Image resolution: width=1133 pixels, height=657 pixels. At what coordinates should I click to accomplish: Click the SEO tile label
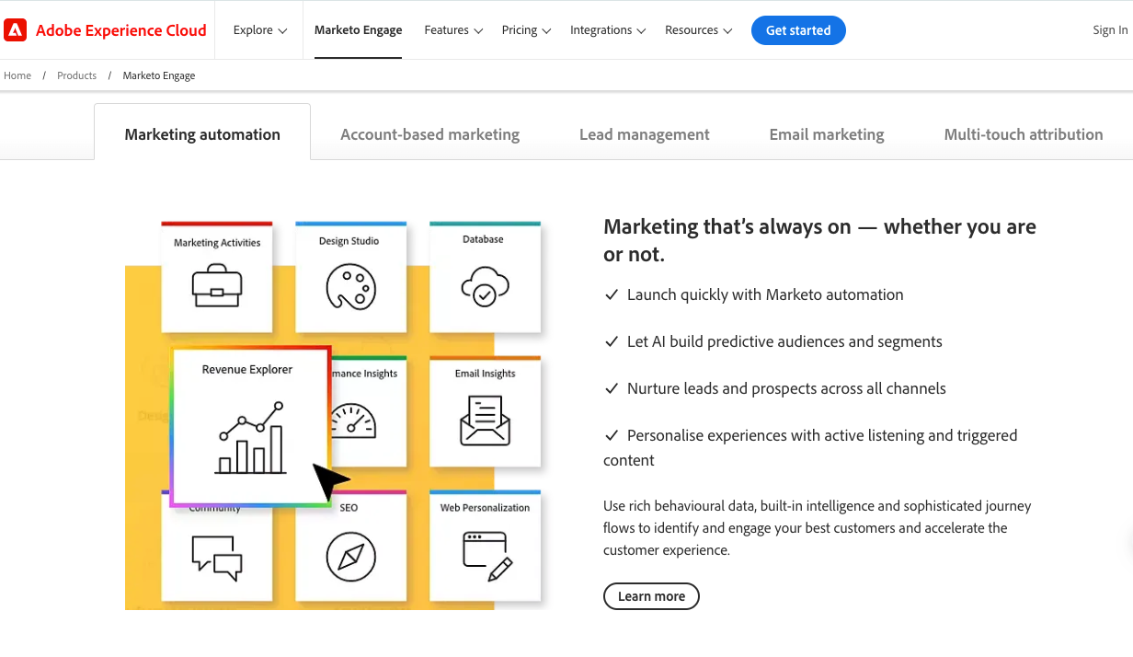click(x=349, y=507)
